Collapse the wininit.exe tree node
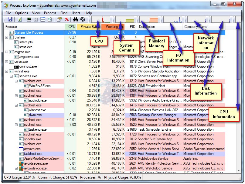This screenshot has height=184, width=245. coord(7,71)
